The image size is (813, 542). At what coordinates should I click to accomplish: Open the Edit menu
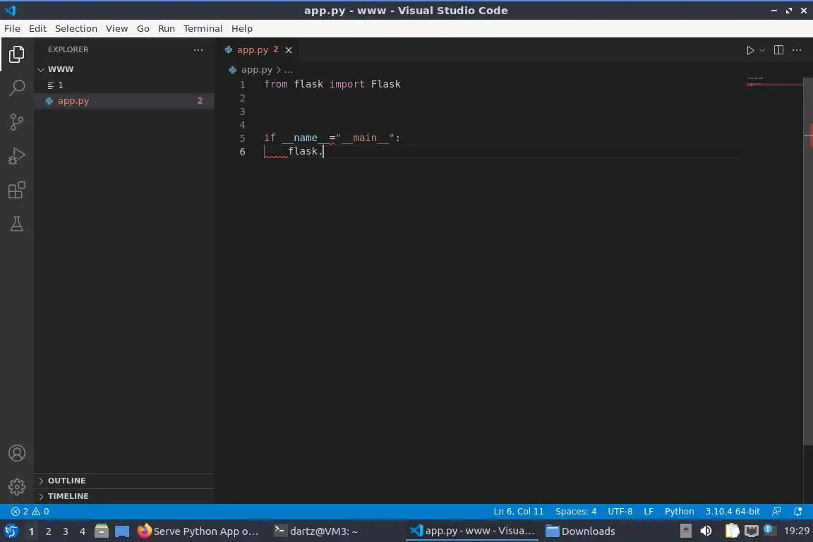[37, 28]
